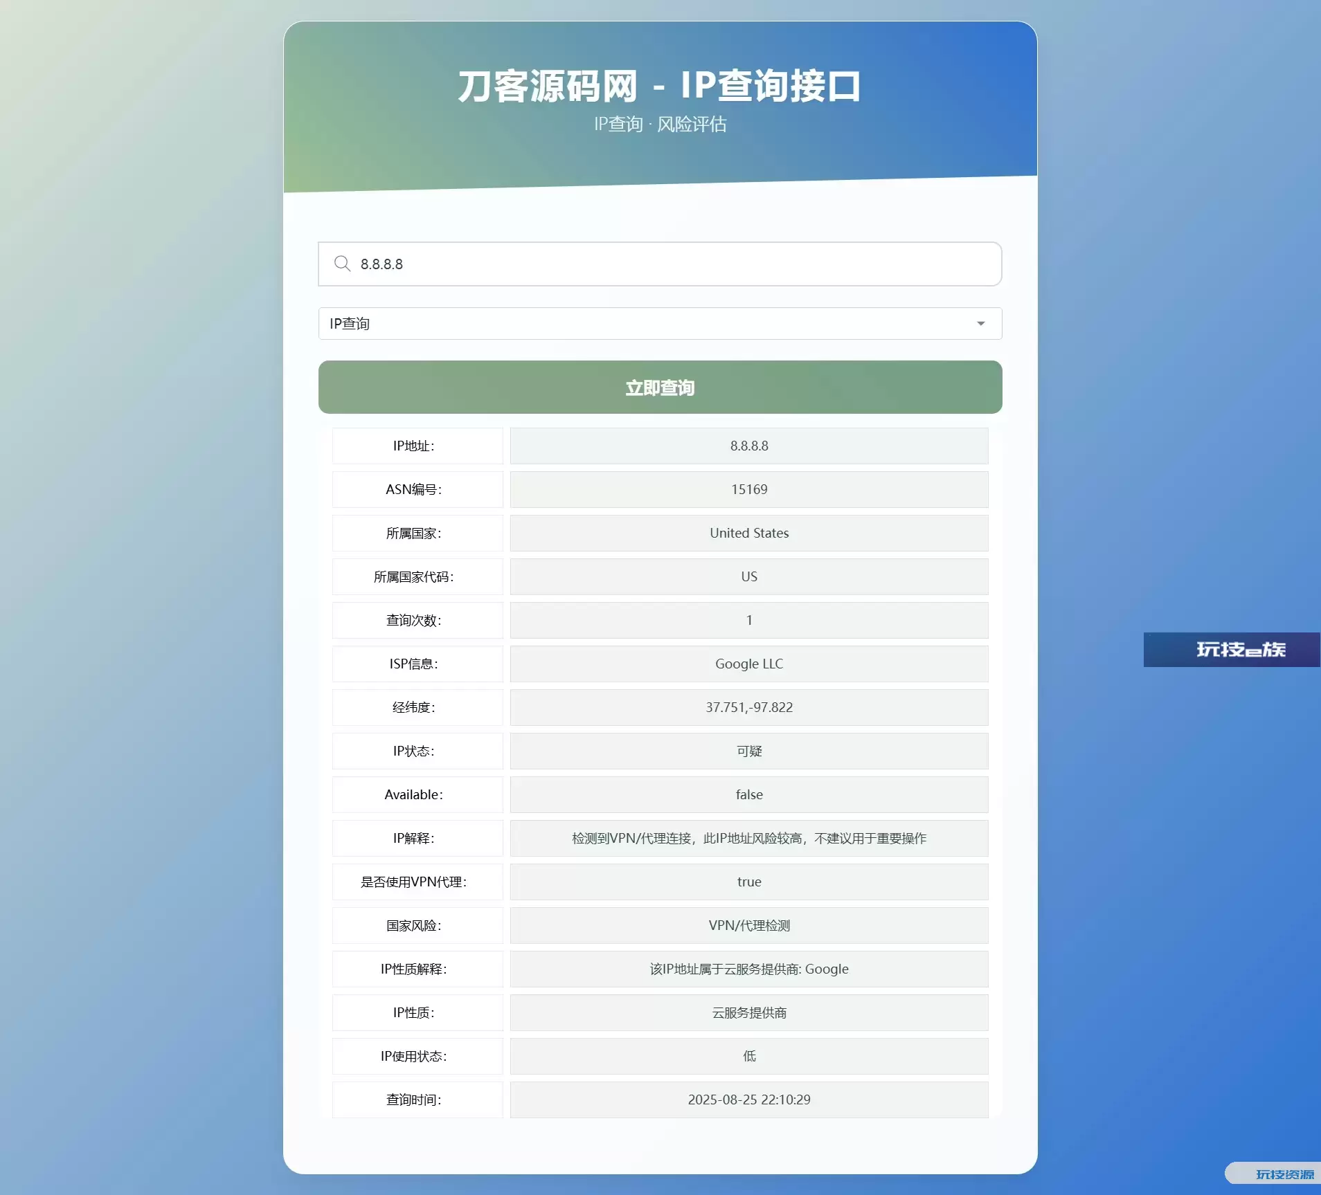Click the Google LLC ISP value
Viewport: 1321px width, 1195px height.
pyautogui.click(x=748, y=664)
